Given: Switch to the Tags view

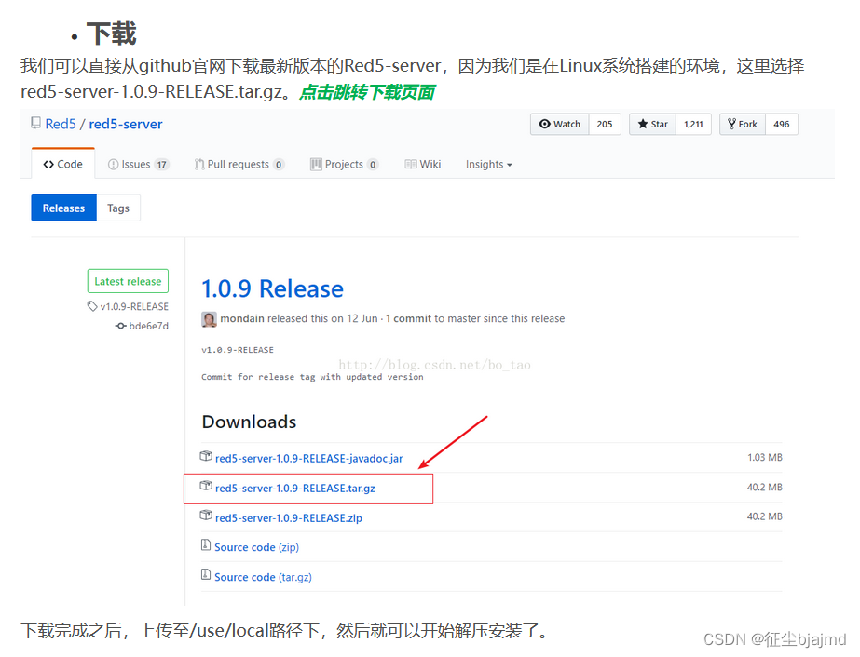Looking at the screenshot, I should [118, 208].
